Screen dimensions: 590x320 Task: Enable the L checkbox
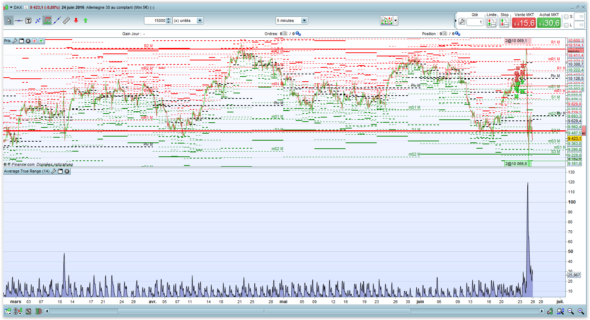coord(566,25)
